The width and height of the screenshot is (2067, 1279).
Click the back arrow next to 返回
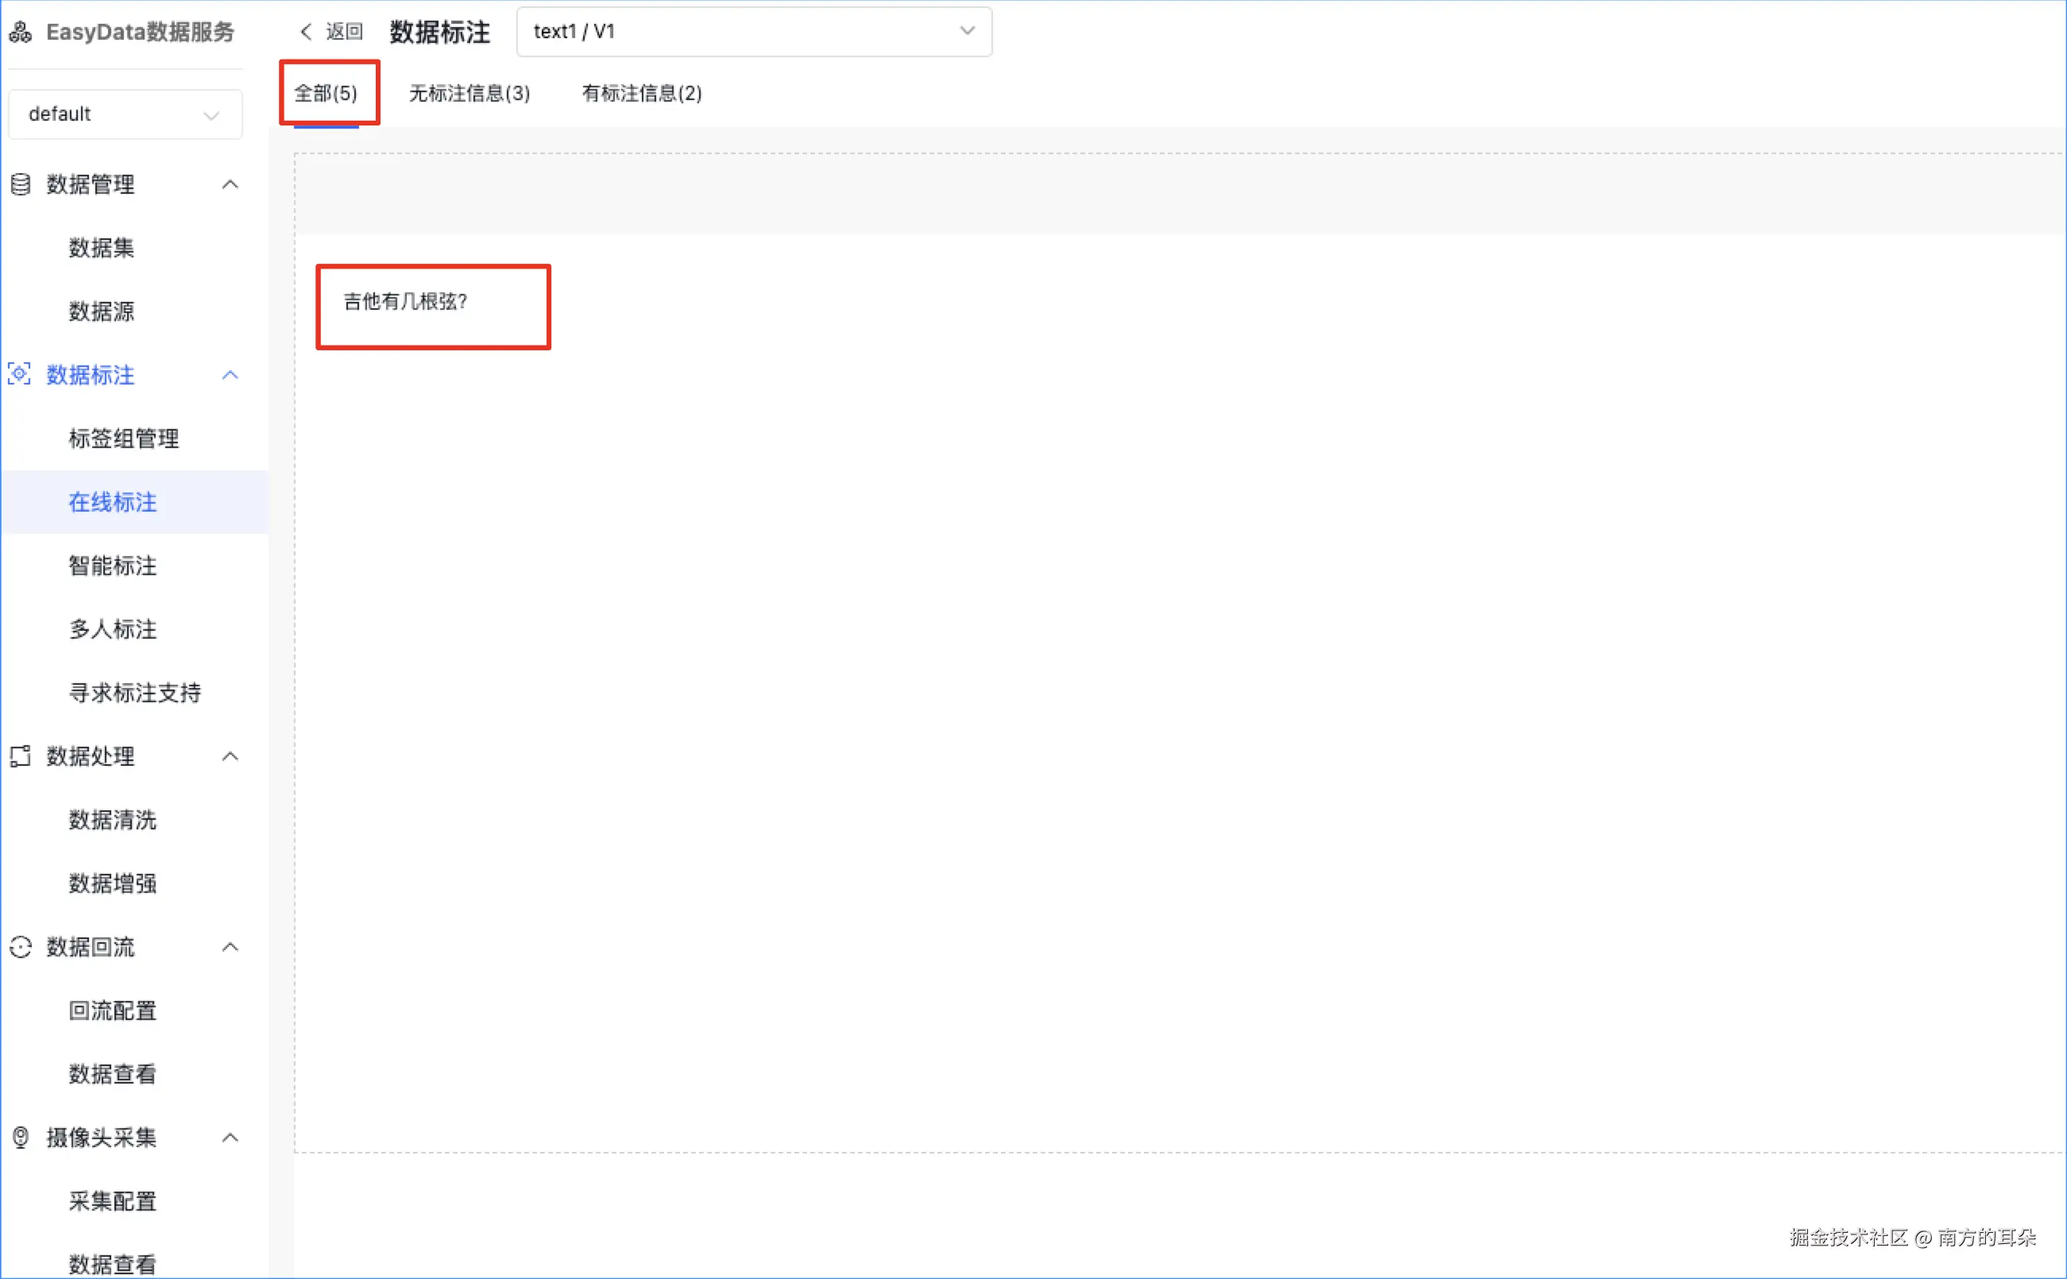point(306,31)
